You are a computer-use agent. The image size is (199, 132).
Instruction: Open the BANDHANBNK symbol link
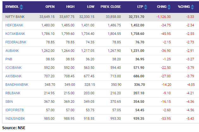click(16, 85)
